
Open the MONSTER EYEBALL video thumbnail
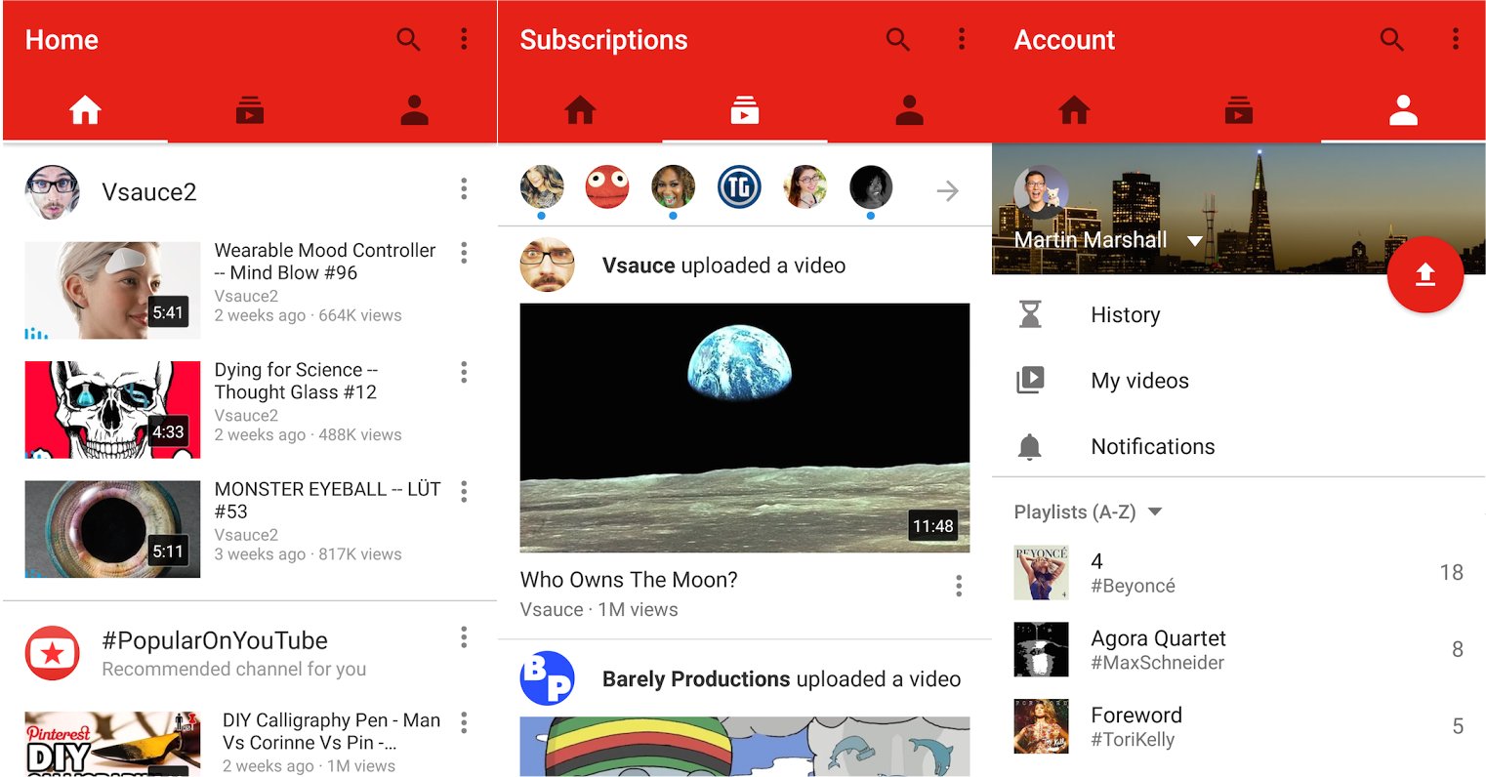pyautogui.click(x=112, y=528)
